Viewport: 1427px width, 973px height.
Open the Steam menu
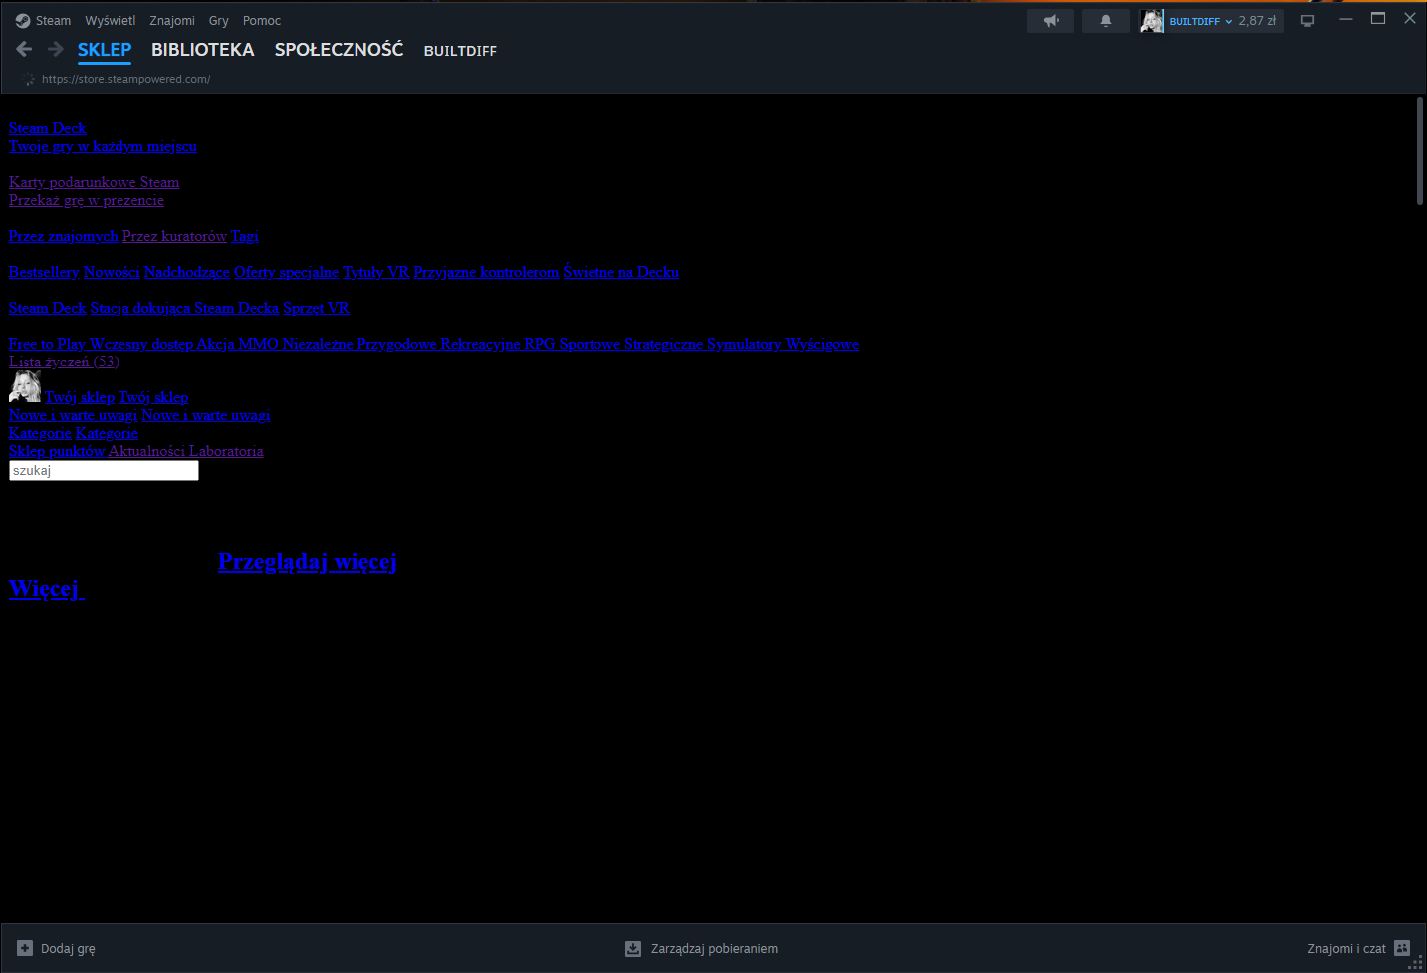click(53, 21)
